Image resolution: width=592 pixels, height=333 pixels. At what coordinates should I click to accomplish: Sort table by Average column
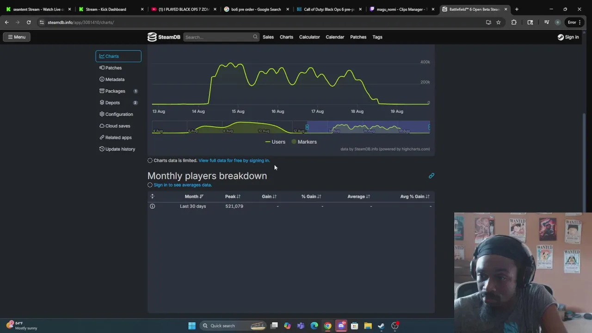[358, 197]
